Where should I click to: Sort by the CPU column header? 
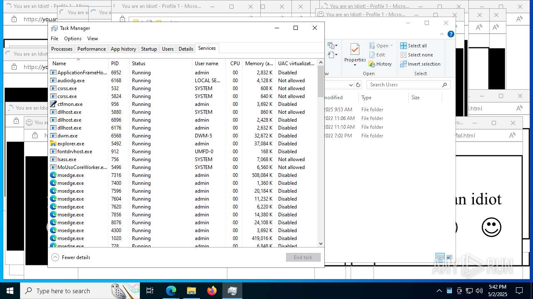coord(235,64)
